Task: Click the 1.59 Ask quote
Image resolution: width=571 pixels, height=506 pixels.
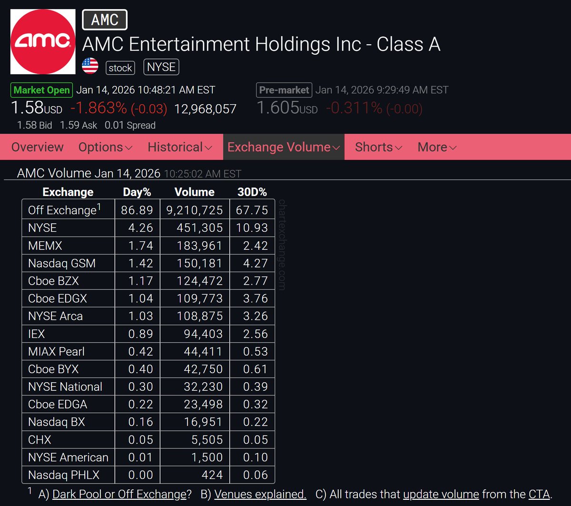Action: (x=79, y=125)
